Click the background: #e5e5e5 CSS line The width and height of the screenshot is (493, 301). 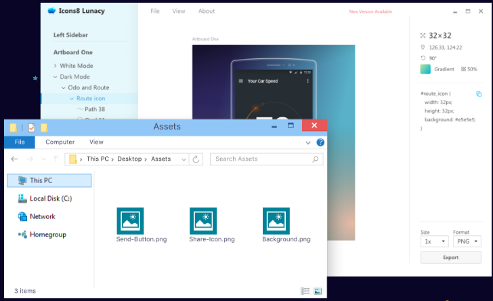450,119
